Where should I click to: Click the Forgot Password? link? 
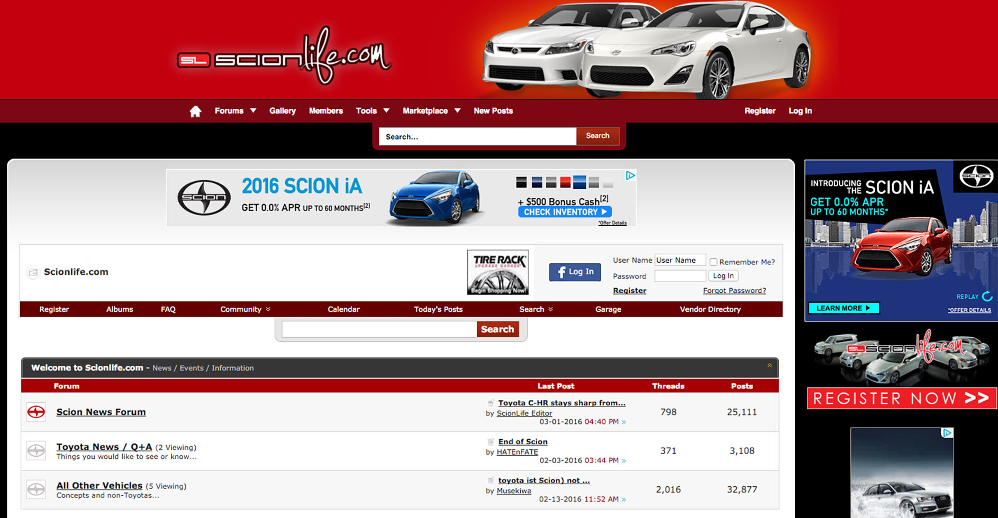coord(734,291)
